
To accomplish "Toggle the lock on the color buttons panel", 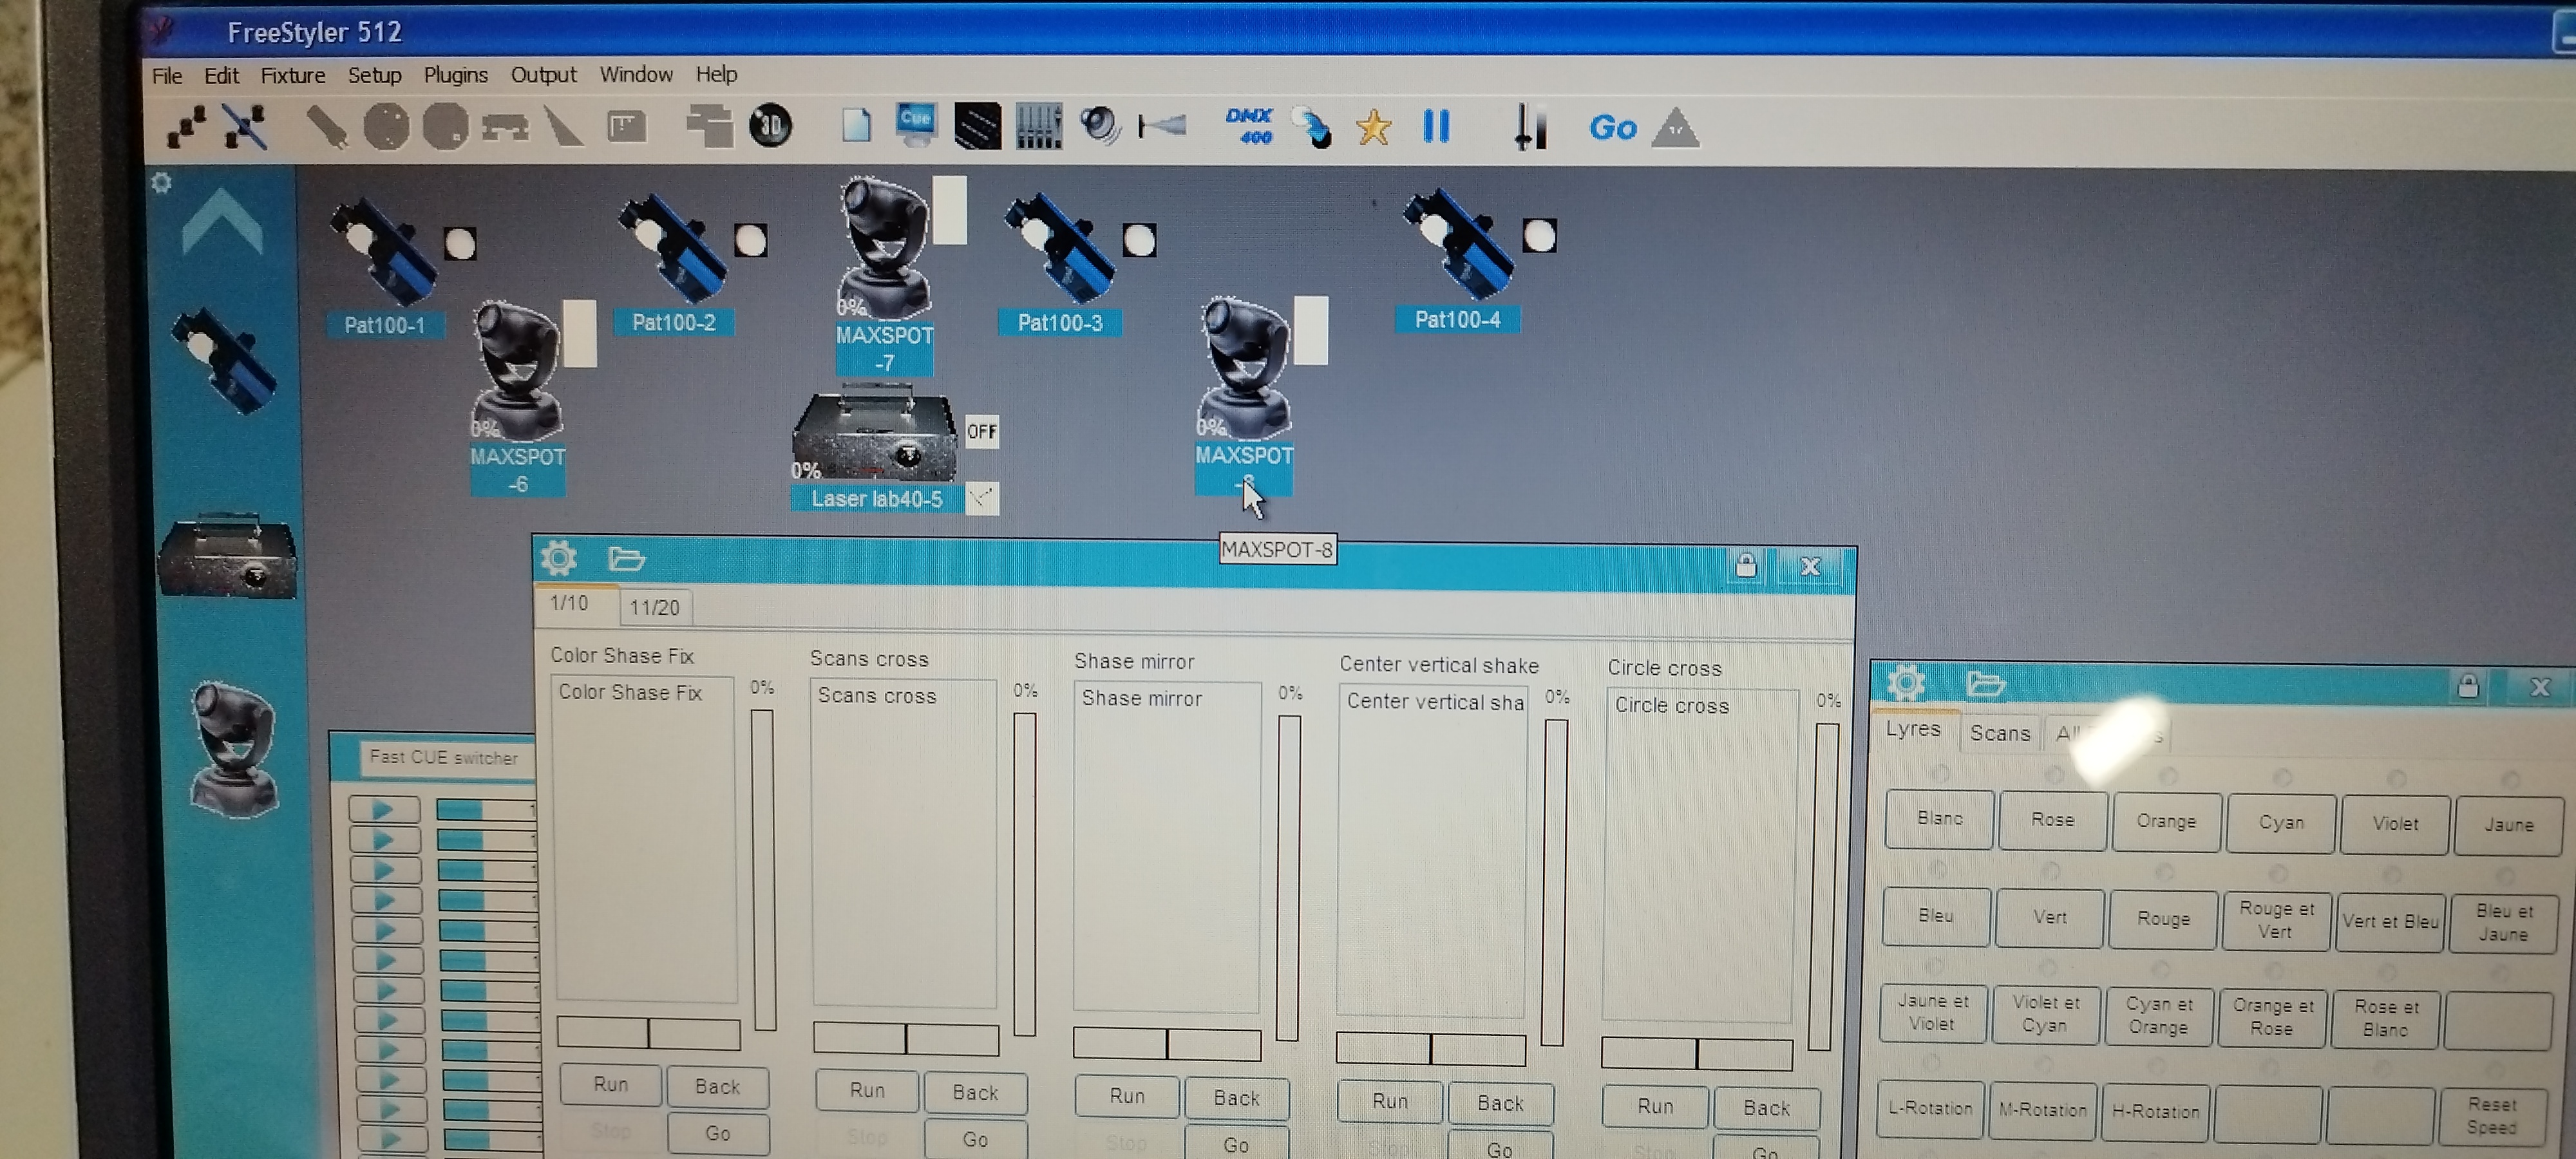I will (x=2467, y=686).
